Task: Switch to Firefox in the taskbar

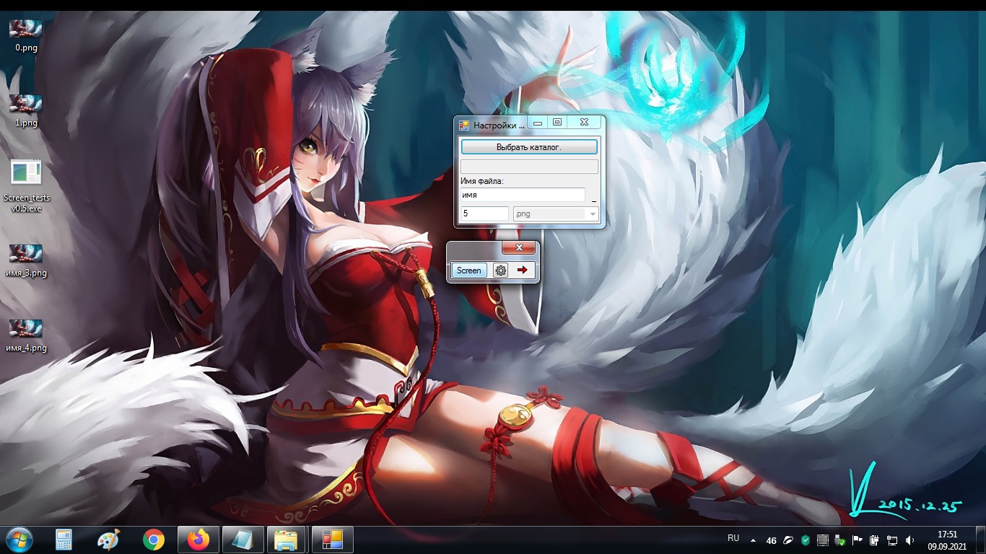Action: (198, 540)
